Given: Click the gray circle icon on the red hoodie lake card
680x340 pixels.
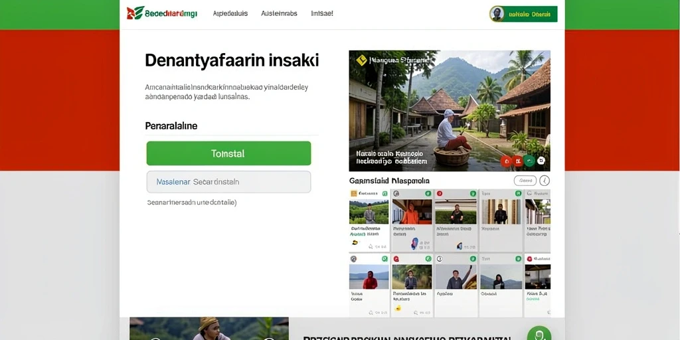Looking at the screenshot, I should coord(353,259).
